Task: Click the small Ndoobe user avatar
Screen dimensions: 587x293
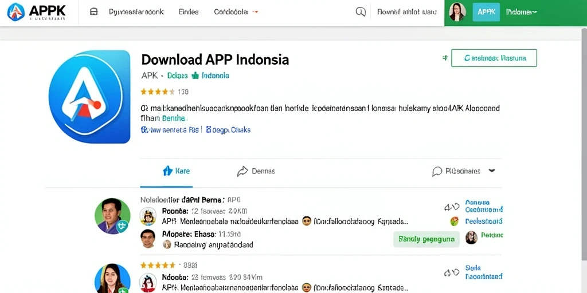Action: coord(148,283)
